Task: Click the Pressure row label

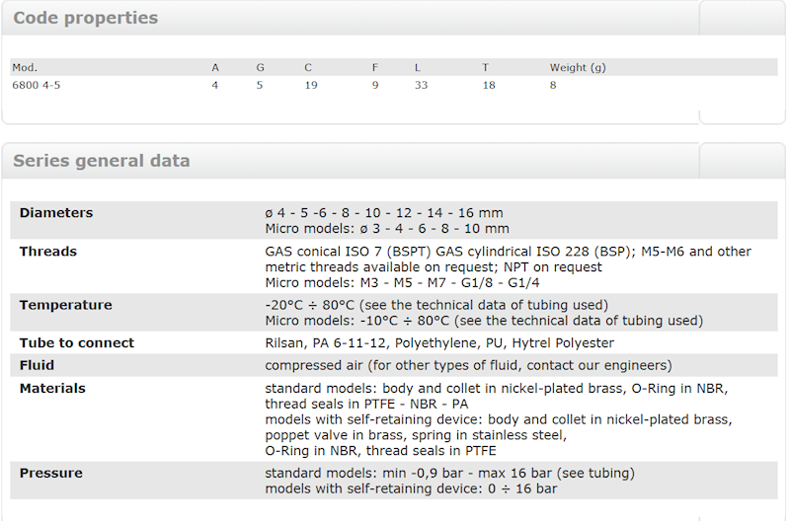Action: click(x=51, y=473)
